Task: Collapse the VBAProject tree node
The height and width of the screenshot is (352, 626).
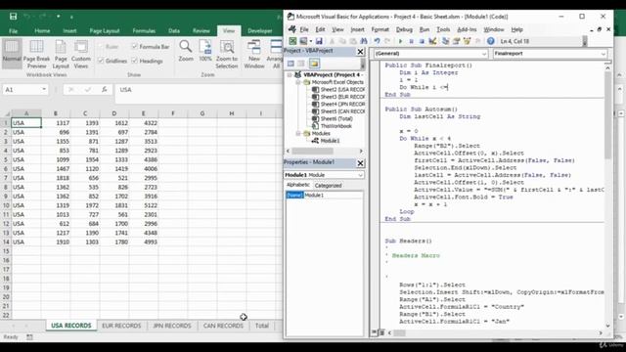Action: tap(290, 74)
